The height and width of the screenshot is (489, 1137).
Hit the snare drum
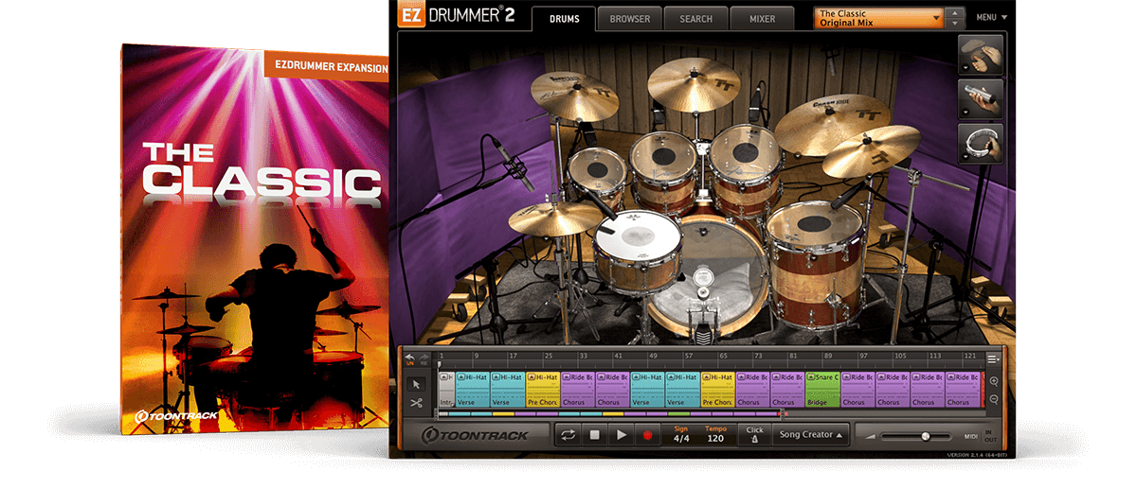point(637,235)
